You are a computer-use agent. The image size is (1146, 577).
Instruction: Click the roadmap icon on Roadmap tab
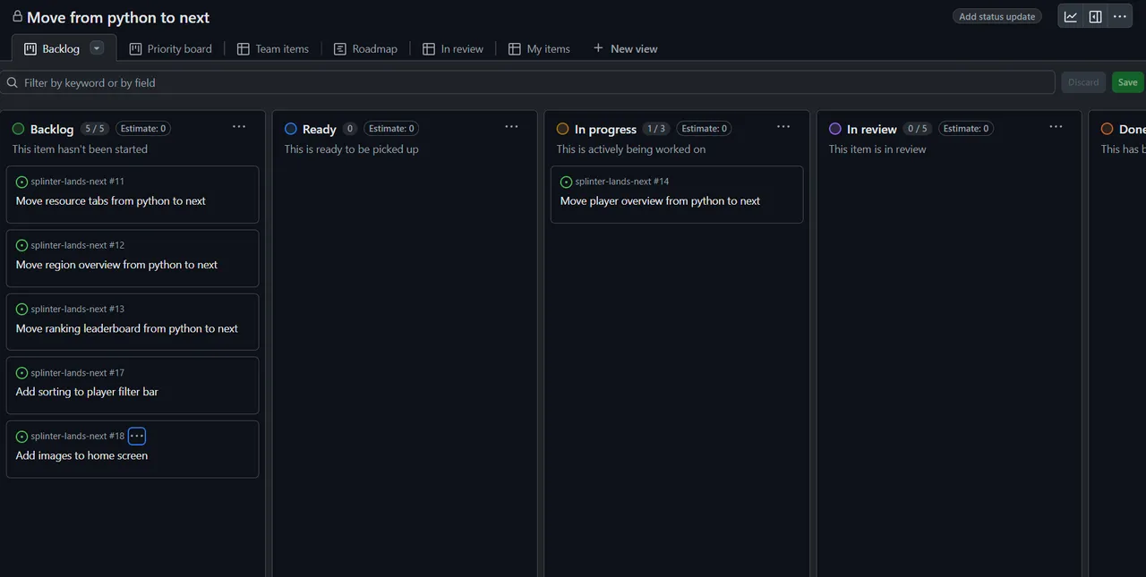click(x=340, y=48)
